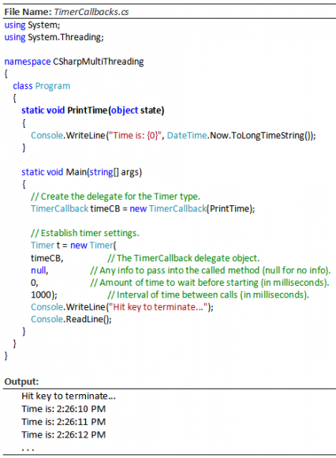Click the 'Output:' heading
Screen dimensions: 336x458
21,381
